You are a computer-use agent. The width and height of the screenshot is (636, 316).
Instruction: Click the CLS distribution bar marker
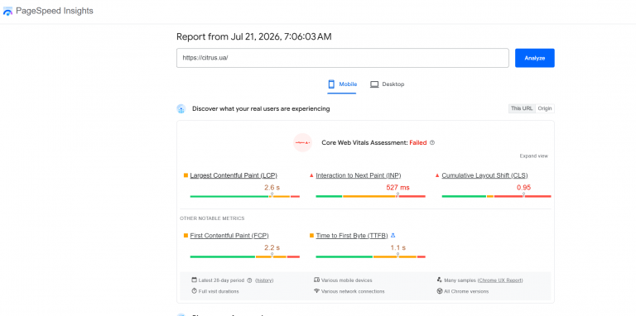523,195
